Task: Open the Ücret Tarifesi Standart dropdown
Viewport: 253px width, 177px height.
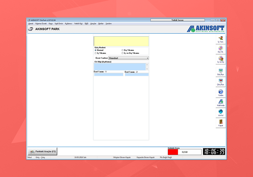Action: tap(129, 58)
